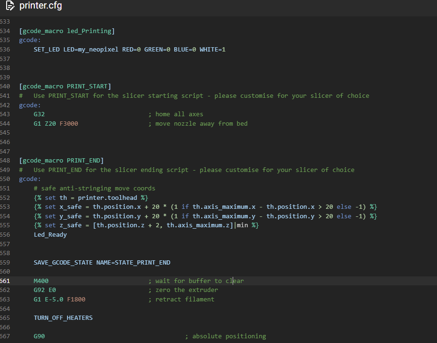Click the 'Use PRINT_START for the slicer' comment
The width and height of the screenshot is (437, 343).
point(194,96)
